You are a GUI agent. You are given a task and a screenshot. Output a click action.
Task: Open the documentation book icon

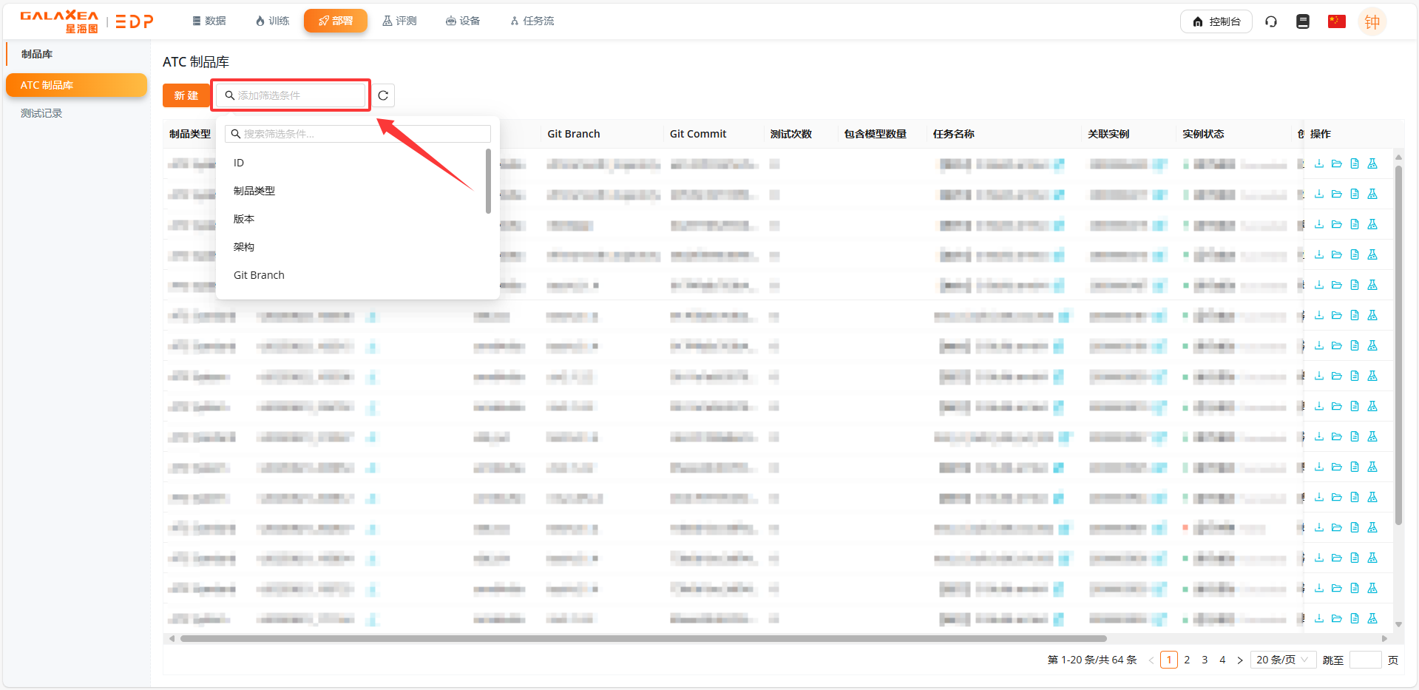pyautogui.click(x=1303, y=21)
